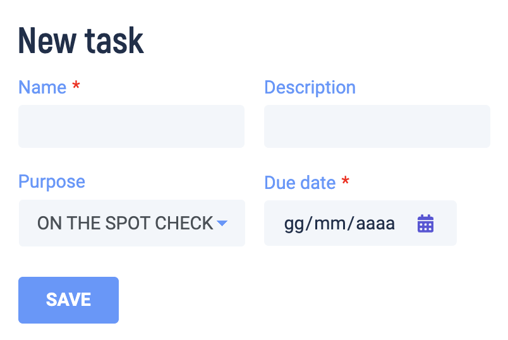
Task: Open the calendar date picker icon
Action: point(425,224)
